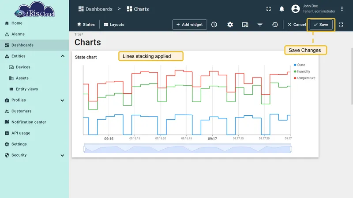Image resolution: width=353 pixels, height=198 pixels.
Task: Click the Add widget button
Action: 190,25
